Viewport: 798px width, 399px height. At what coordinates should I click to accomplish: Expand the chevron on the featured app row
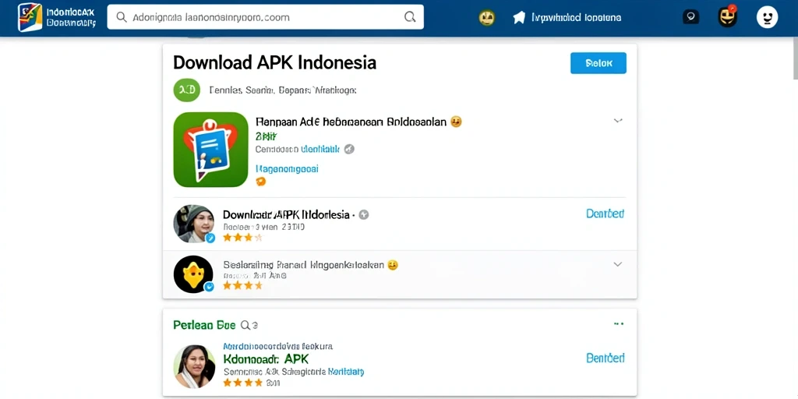[618, 121]
